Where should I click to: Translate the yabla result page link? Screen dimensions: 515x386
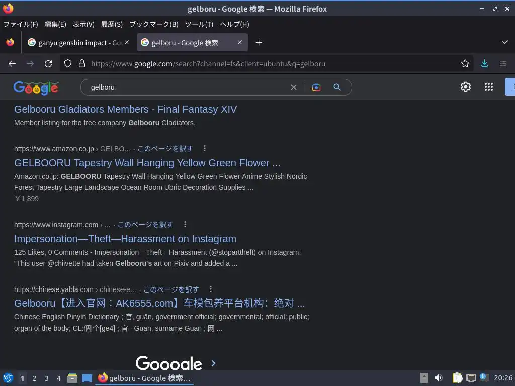pyautogui.click(x=171, y=289)
